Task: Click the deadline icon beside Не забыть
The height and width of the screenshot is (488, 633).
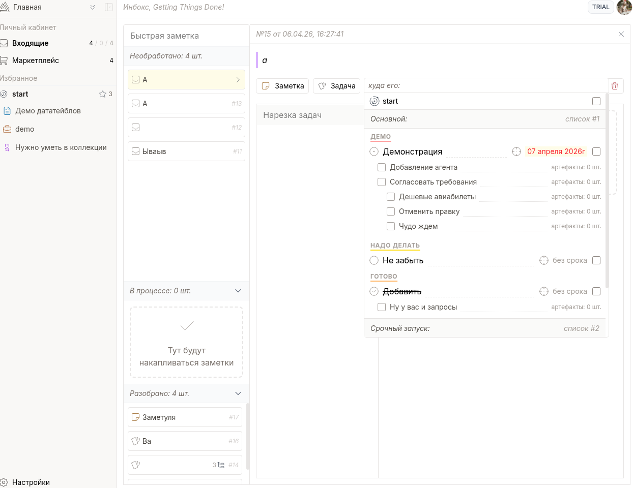Action: pyautogui.click(x=544, y=260)
